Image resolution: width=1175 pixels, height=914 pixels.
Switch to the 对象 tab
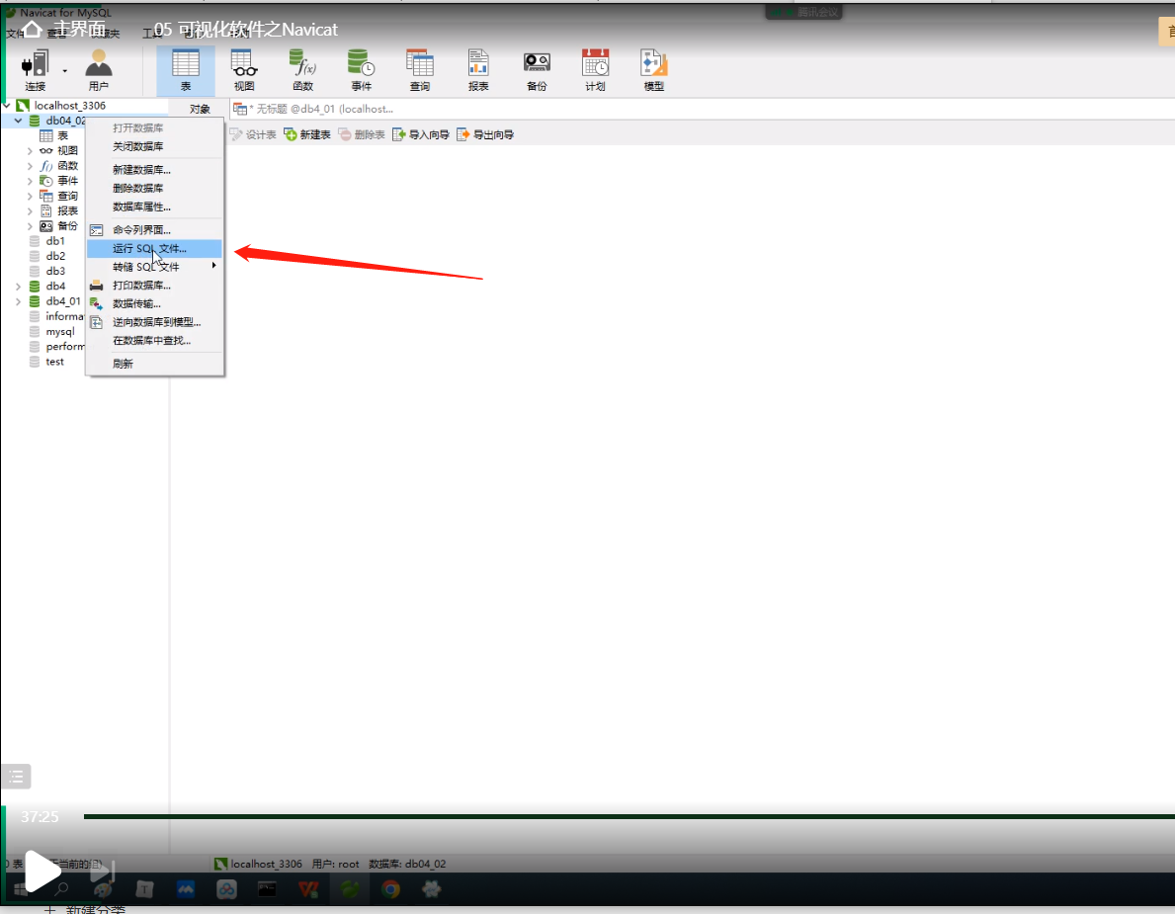coord(200,110)
